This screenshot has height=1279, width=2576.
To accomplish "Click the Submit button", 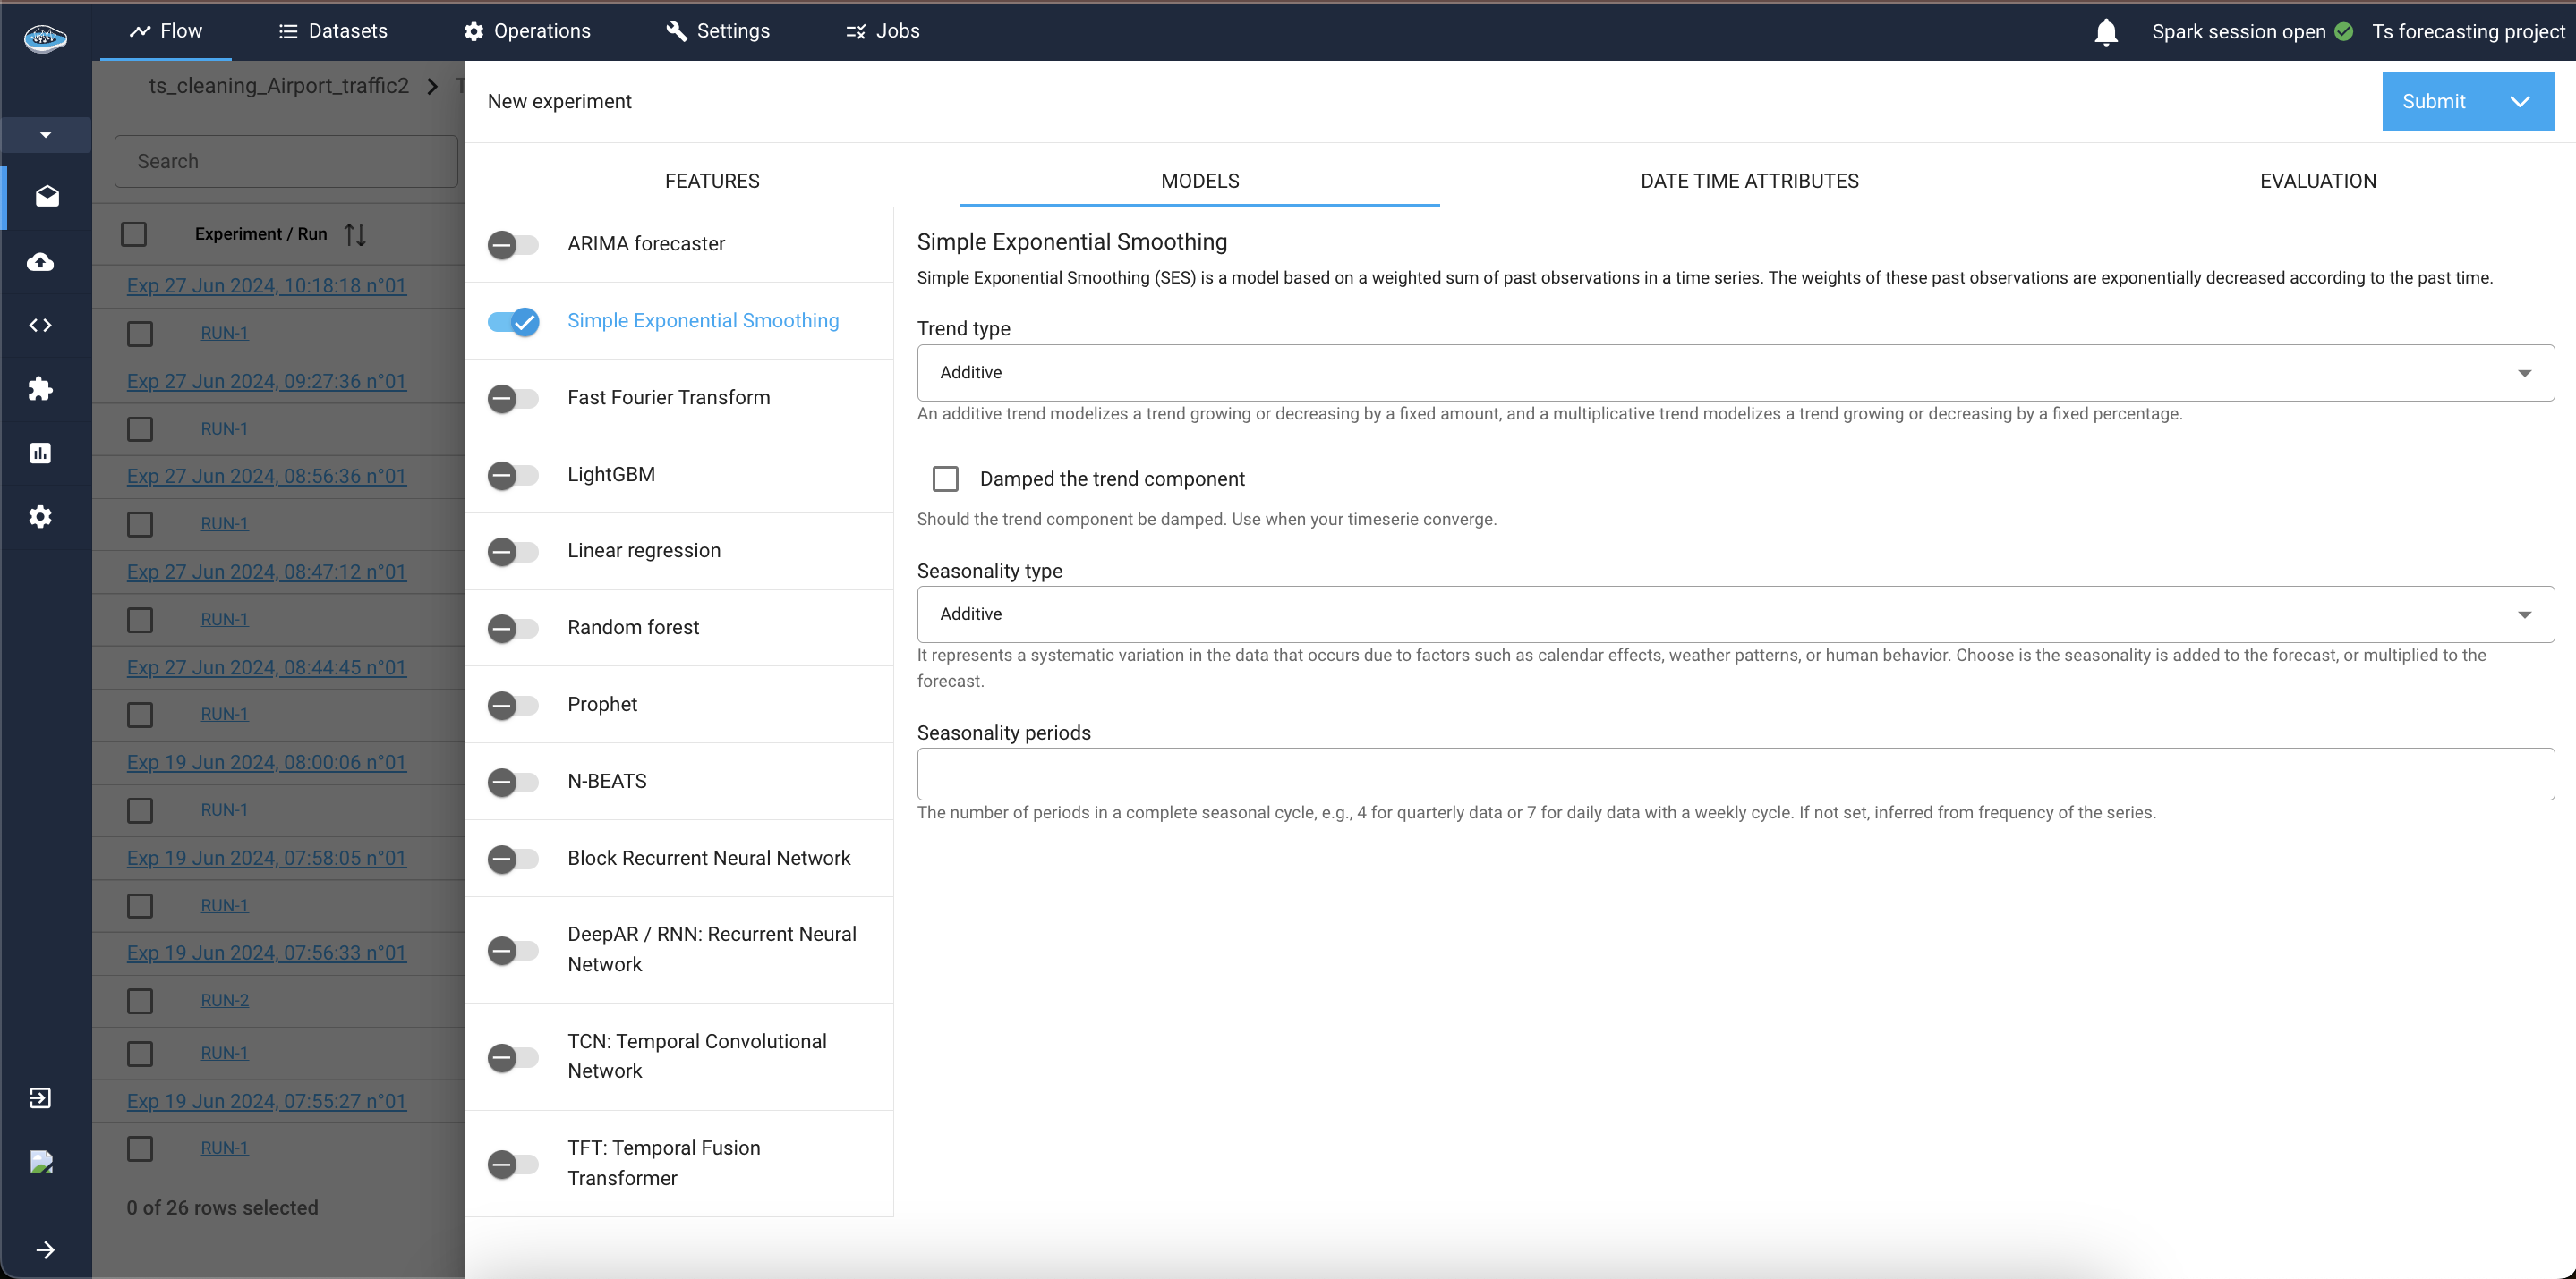I will coord(2433,102).
